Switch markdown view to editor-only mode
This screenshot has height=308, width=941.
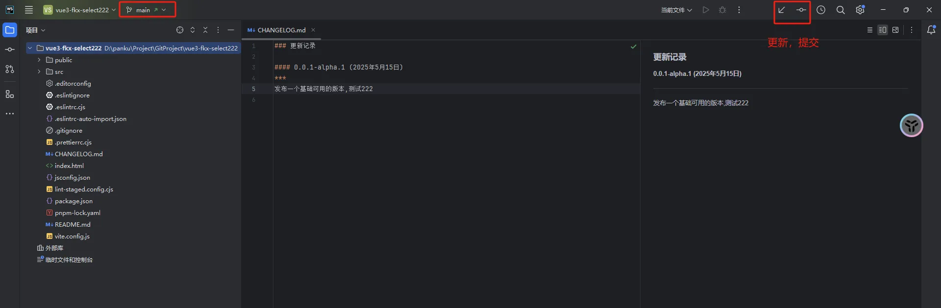(x=870, y=30)
